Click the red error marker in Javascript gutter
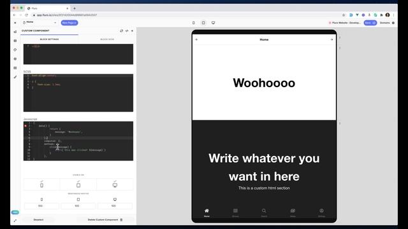 click(x=25, y=126)
